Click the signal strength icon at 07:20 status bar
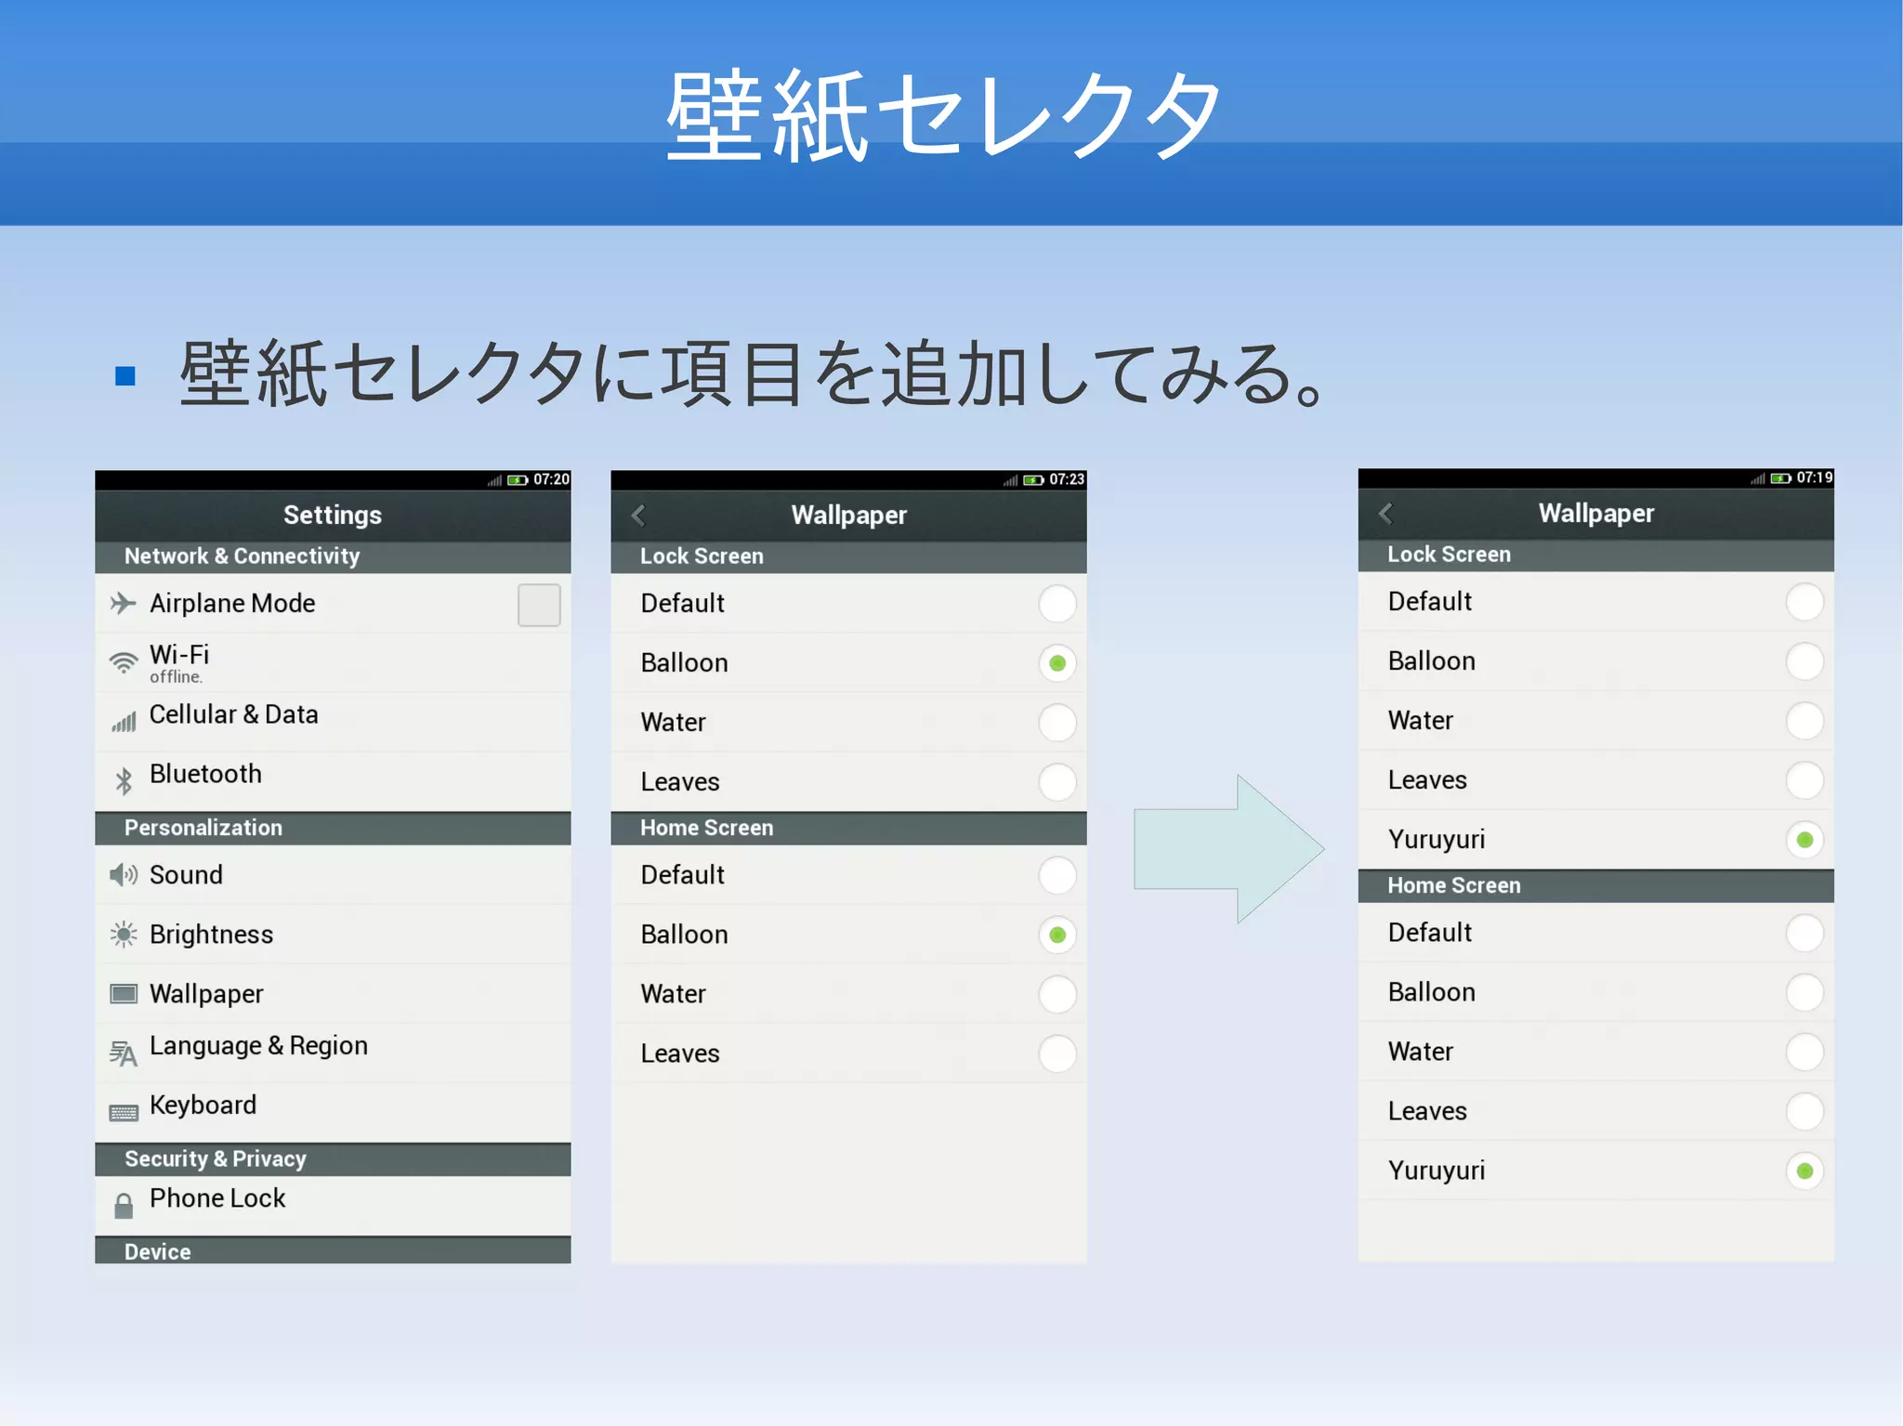Screen dimensions: 1903x1426 coord(494,480)
